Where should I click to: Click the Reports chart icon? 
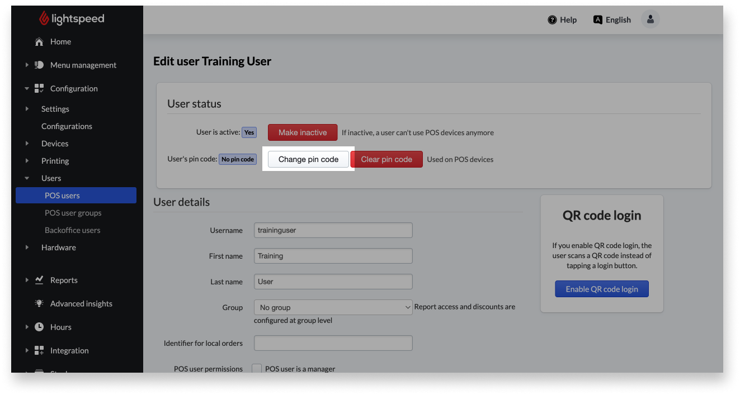pos(39,280)
